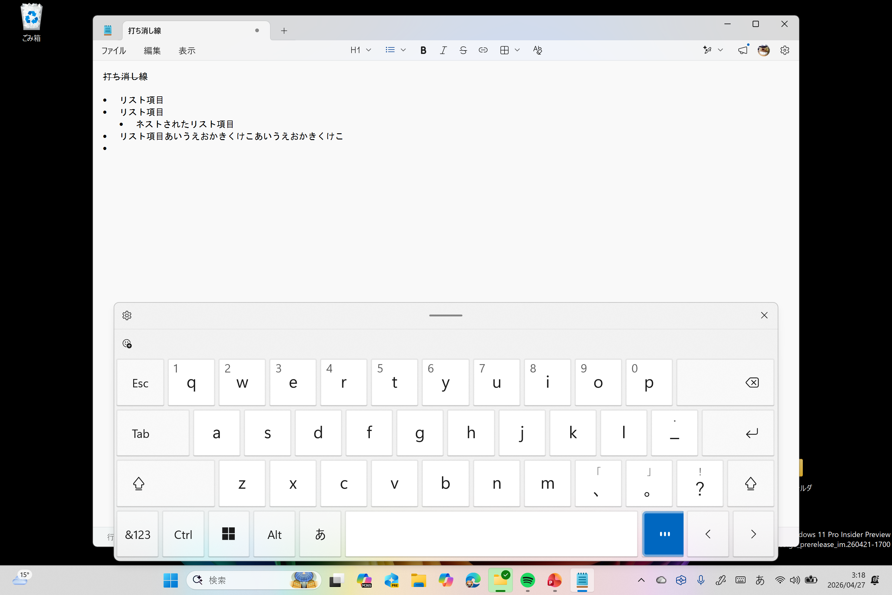Expand the list style options chevron
The height and width of the screenshot is (595, 892).
403,50
